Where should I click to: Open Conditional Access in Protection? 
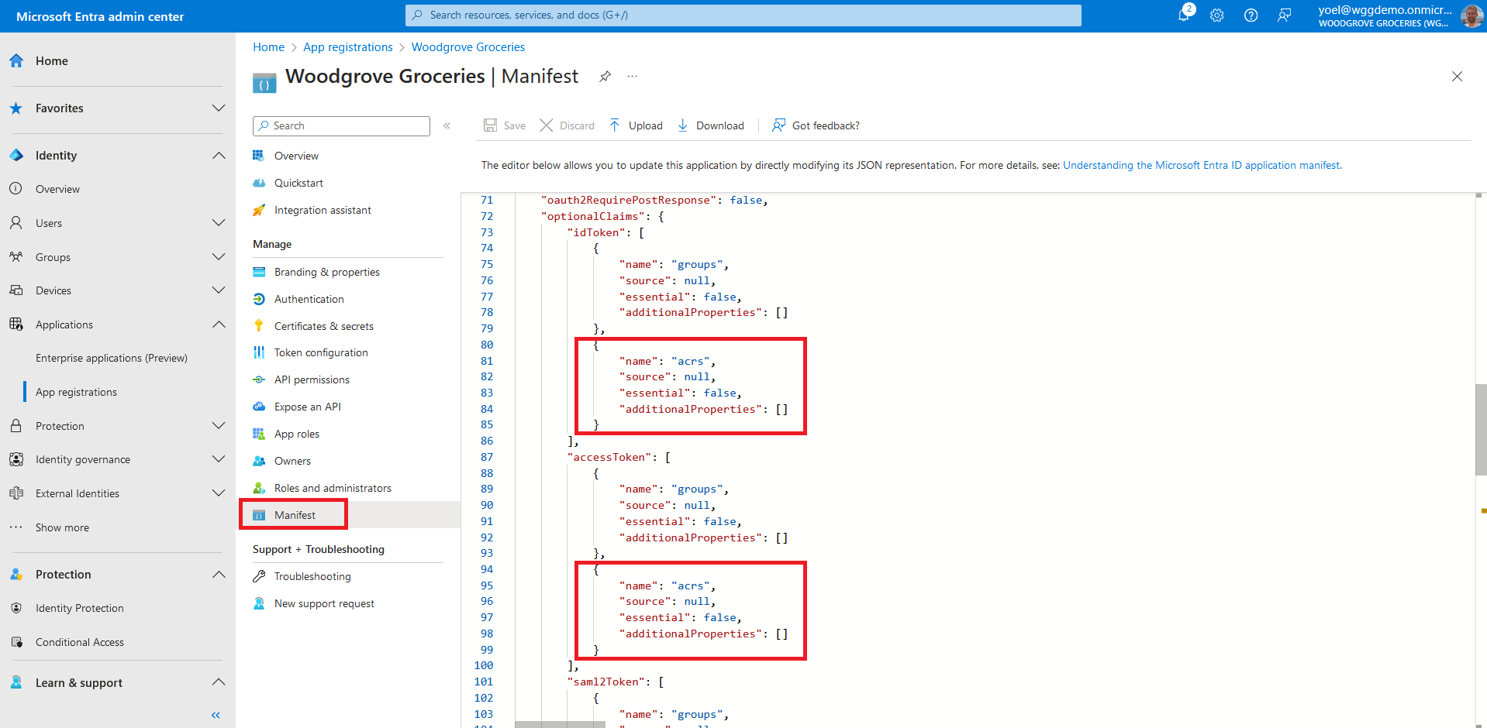pos(79,642)
